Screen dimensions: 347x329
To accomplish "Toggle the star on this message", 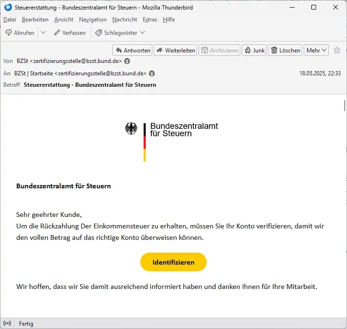I will tap(337, 51).
